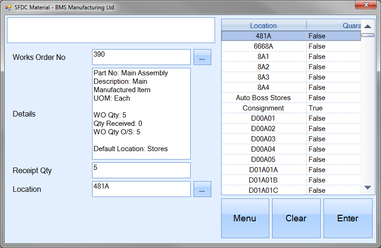Choose location 6668A in the list
The width and height of the screenshot is (381, 248).
tap(263, 46)
